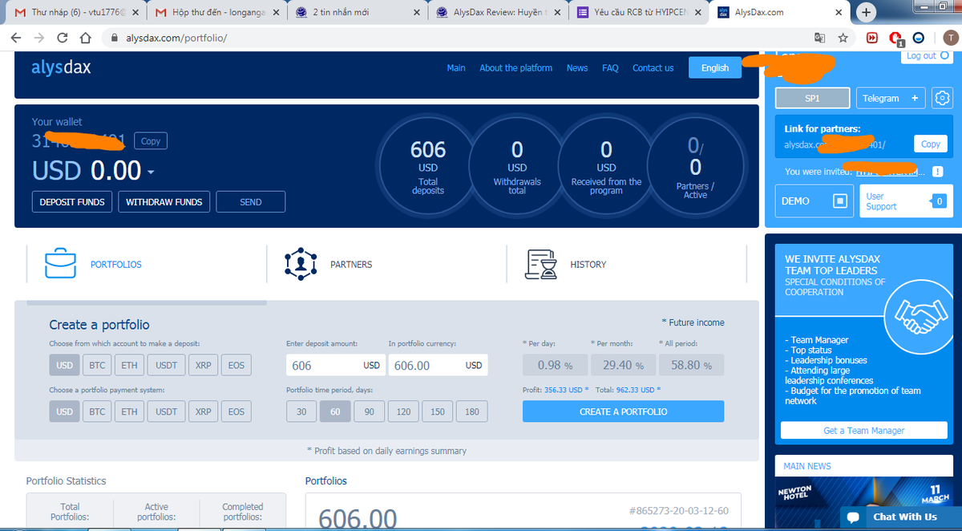The image size is (962, 531).
Task: Choose the 90 days portfolio period
Action: pyautogui.click(x=369, y=411)
